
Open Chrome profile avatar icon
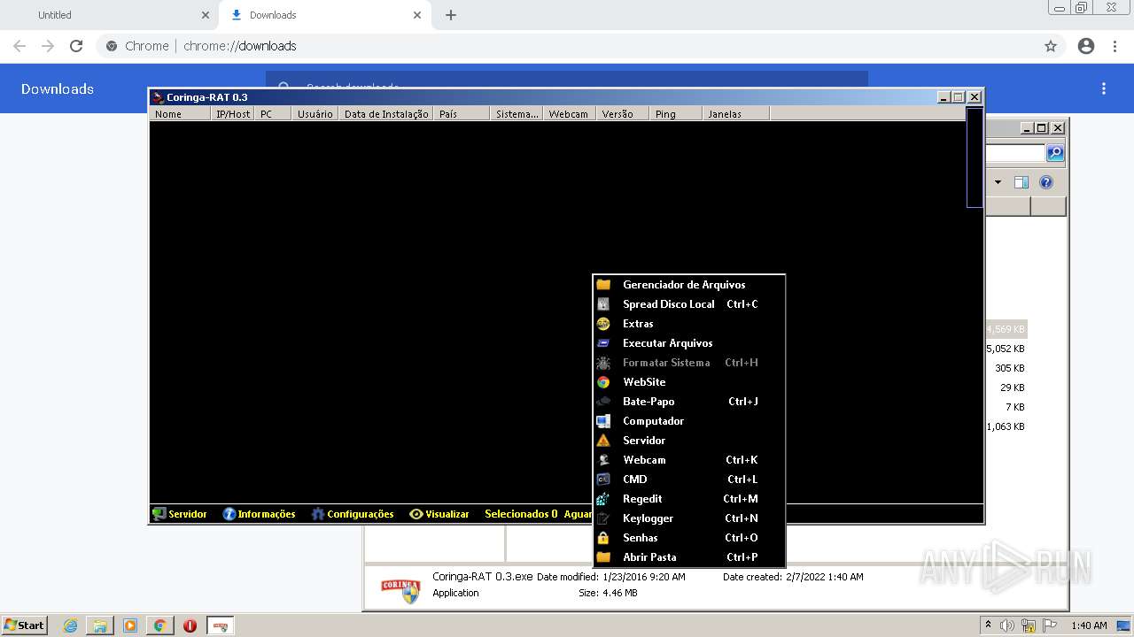tap(1086, 46)
